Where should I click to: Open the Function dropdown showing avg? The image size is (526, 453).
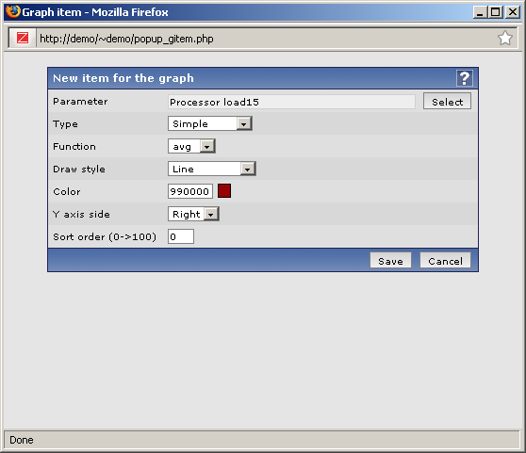tap(191, 146)
